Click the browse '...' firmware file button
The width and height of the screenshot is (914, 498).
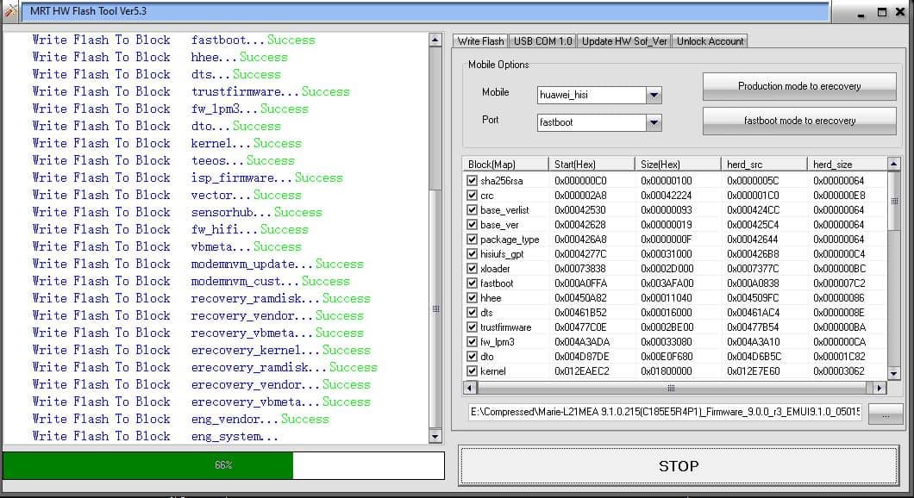tap(886, 414)
